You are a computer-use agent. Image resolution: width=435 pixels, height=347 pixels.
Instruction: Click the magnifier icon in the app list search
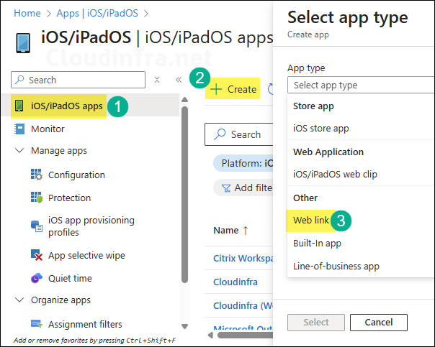point(220,134)
